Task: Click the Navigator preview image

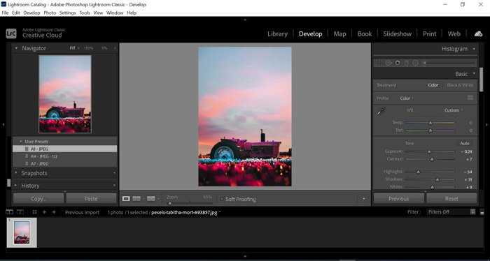Action: [x=65, y=94]
